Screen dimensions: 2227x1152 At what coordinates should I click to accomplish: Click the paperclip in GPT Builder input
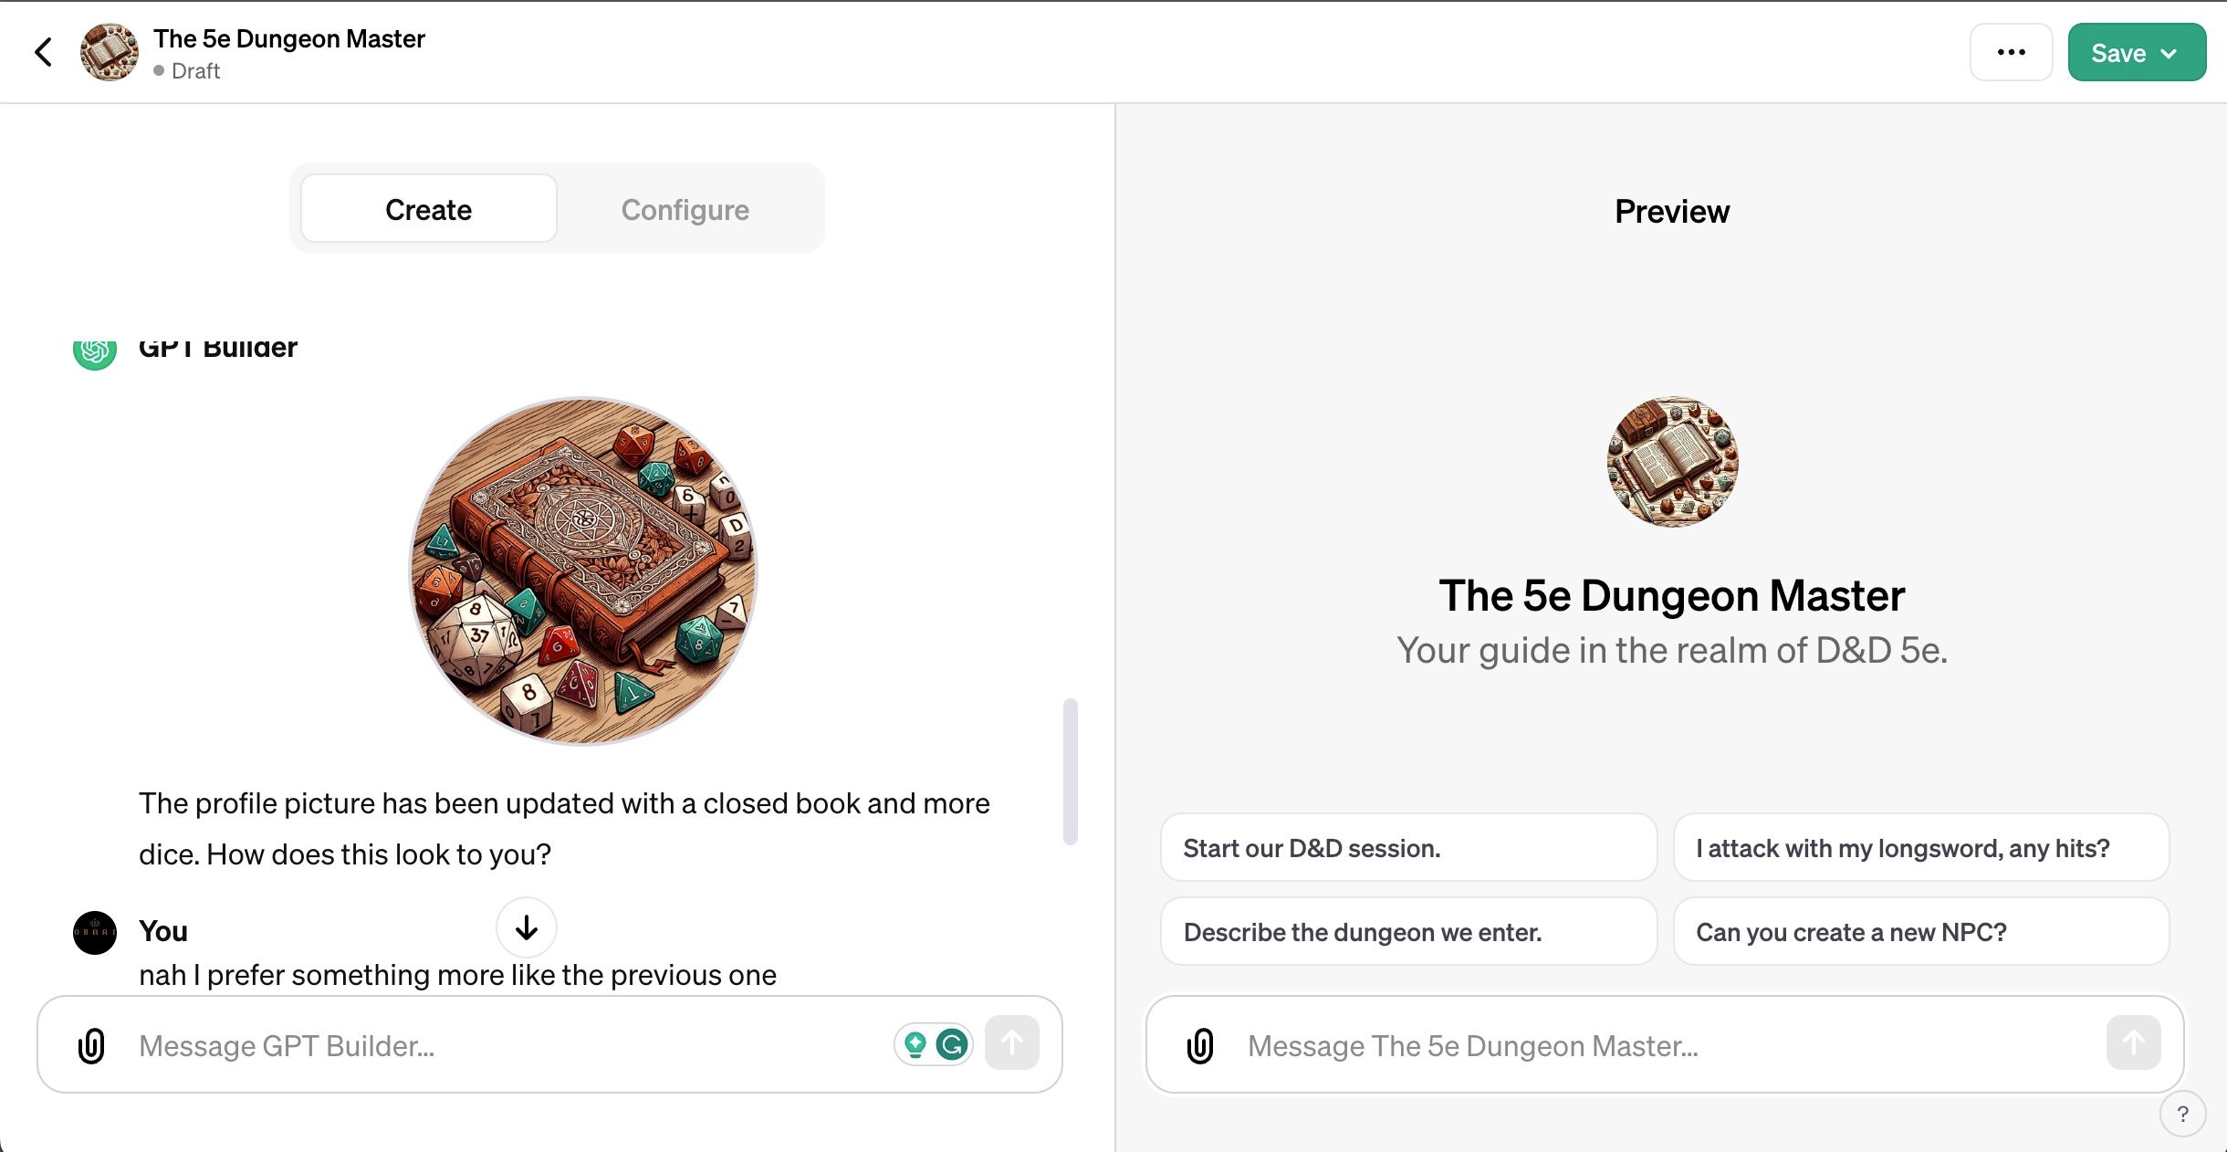point(91,1045)
